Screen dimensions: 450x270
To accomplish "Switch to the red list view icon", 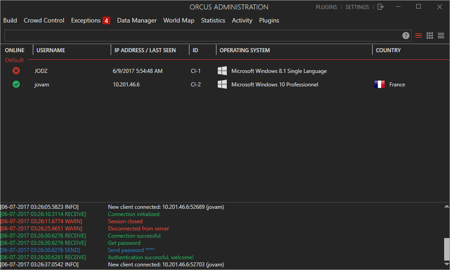I will 418,36.
